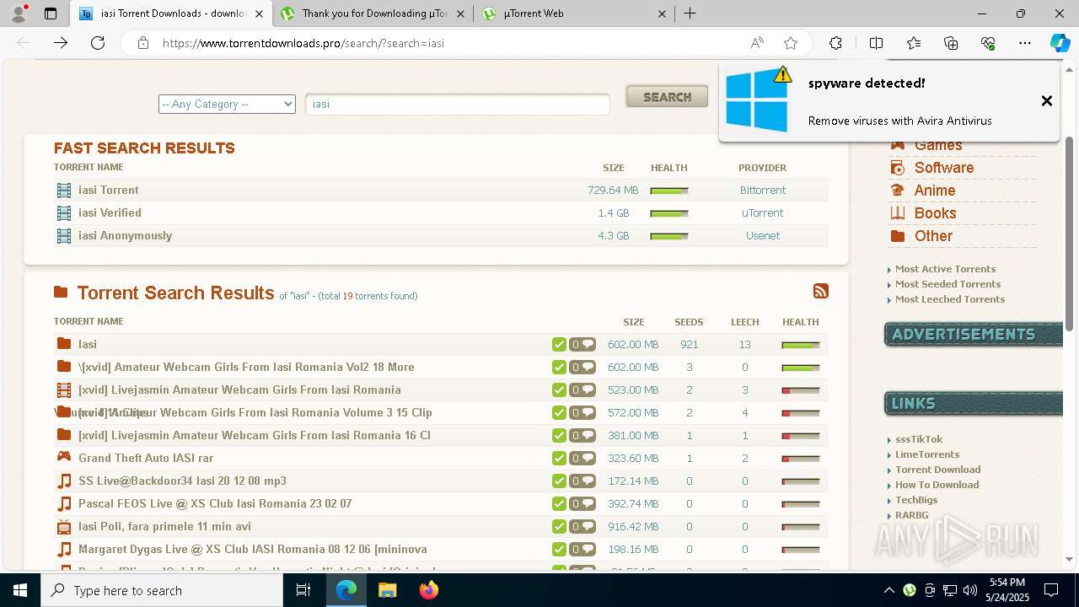Screen dimensions: 1079x607
Task: Open the Anime category link
Action: [935, 191]
